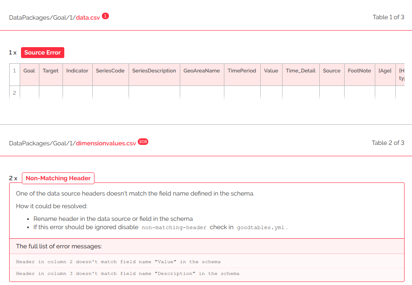Select the Value column header cell
This screenshot has height=285, width=412.
coord(272,75)
